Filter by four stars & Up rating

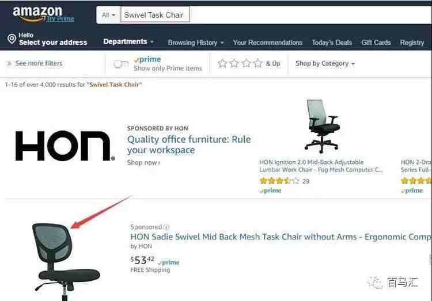click(249, 63)
